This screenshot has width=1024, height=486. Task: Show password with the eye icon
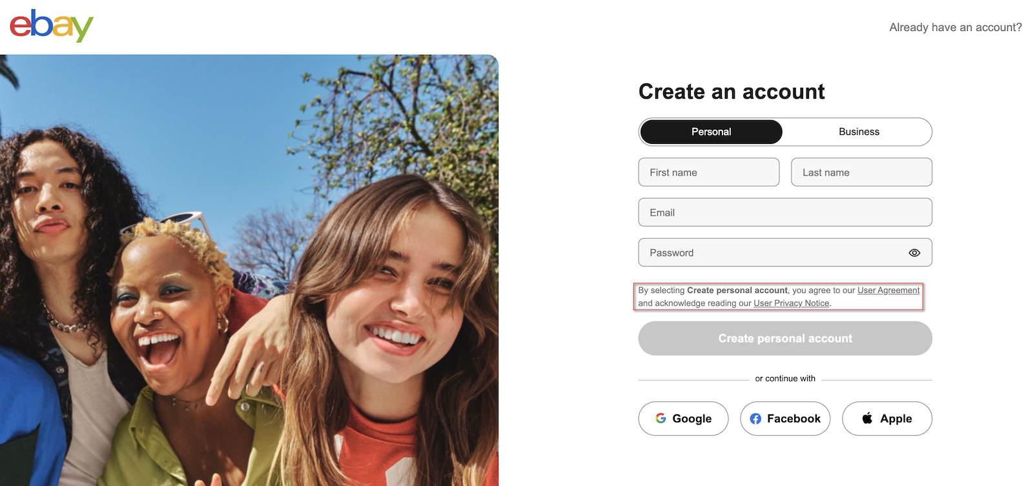point(914,253)
